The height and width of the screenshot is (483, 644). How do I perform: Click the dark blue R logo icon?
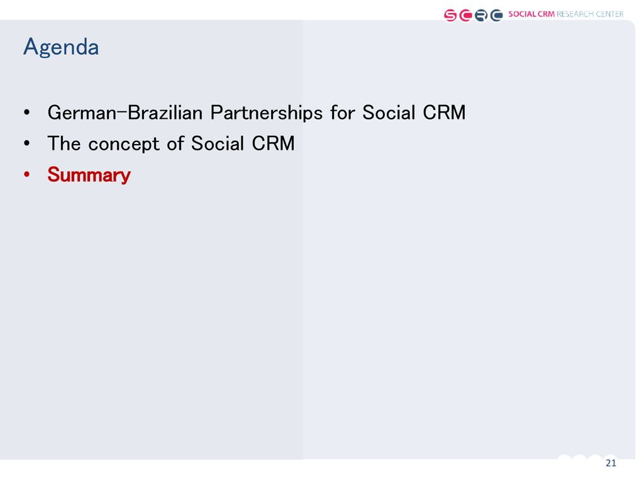point(481,16)
